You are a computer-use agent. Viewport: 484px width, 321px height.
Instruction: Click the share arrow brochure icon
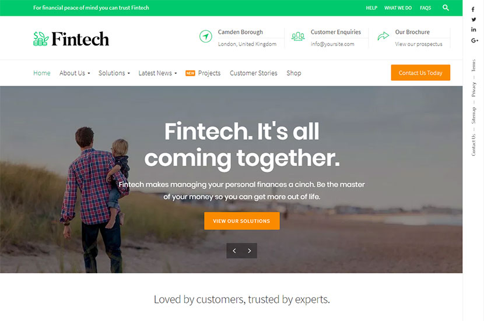click(383, 36)
